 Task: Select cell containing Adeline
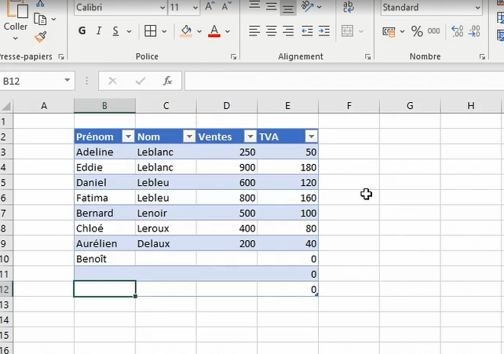click(104, 152)
